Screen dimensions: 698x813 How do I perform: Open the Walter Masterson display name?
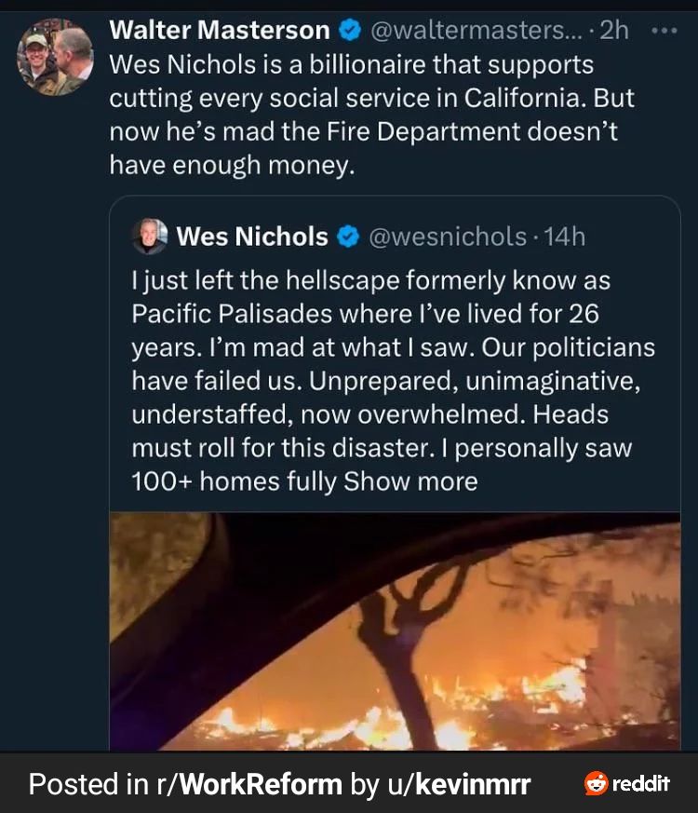220,31
